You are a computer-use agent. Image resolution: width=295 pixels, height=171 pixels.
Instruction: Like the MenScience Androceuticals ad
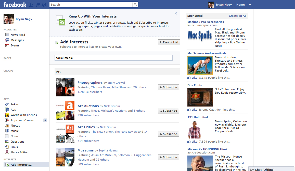(194, 78)
